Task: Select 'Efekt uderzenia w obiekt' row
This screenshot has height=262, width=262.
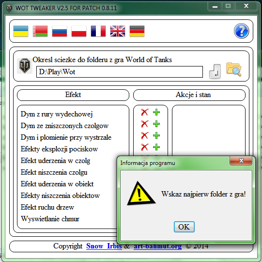Action: click(57, 184)
